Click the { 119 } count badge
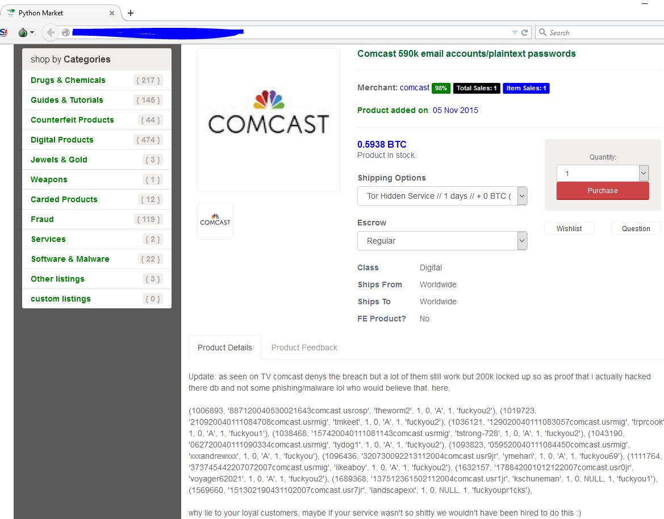The image size is (664, 519). [x=148, y=220]
